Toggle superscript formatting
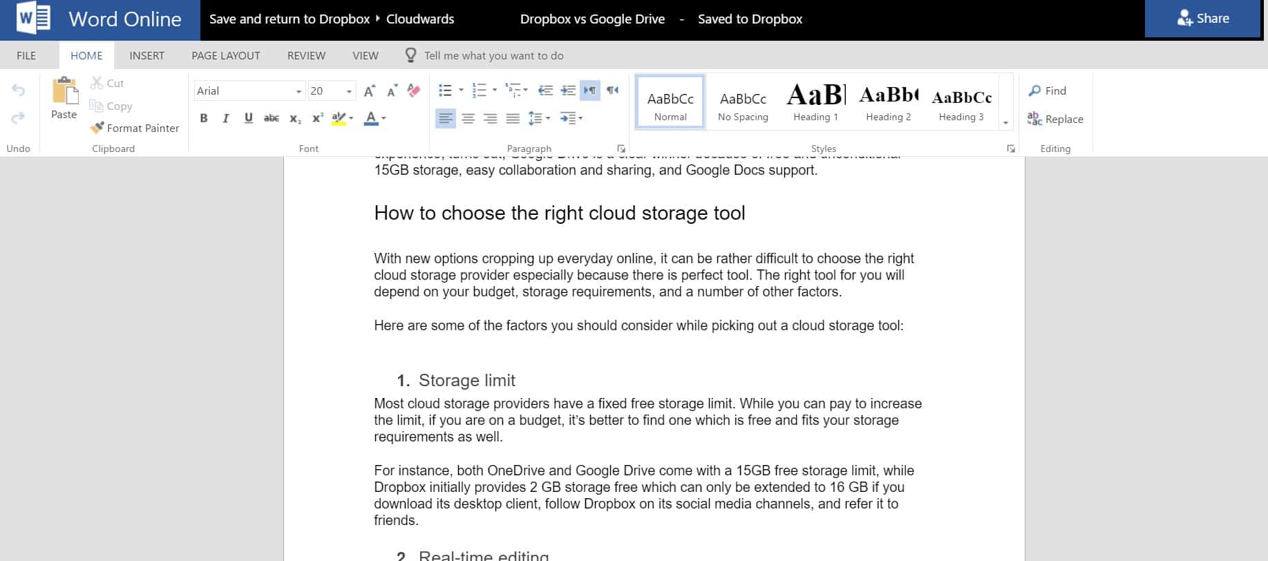 [x=317, y=118]
